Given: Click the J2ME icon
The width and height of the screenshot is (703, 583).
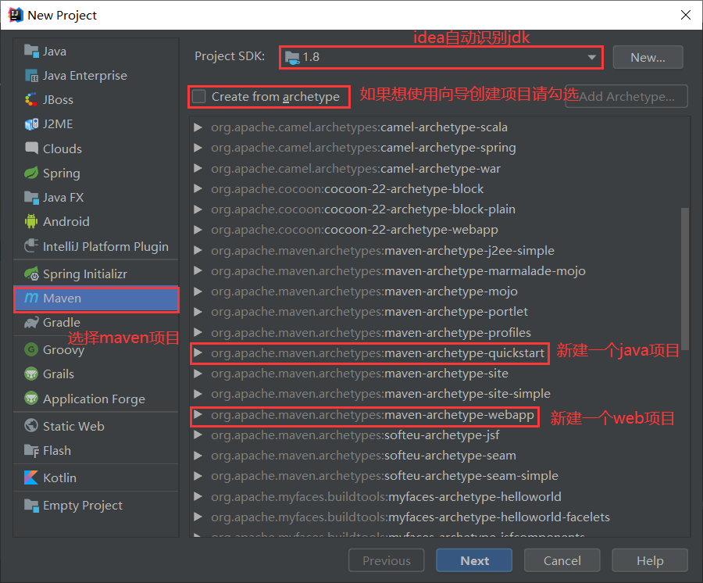Looking at the screenshot, I should (x=31, y=124).
